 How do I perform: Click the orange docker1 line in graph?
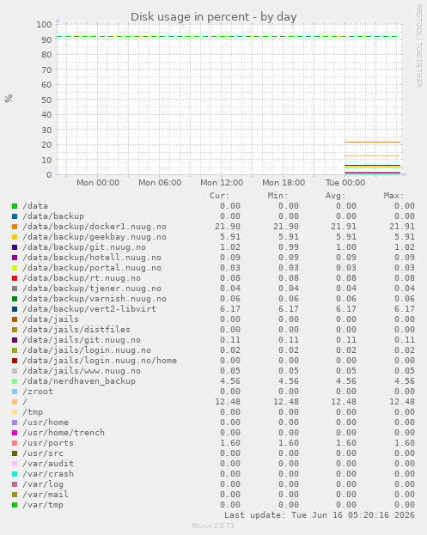point(372,142)
